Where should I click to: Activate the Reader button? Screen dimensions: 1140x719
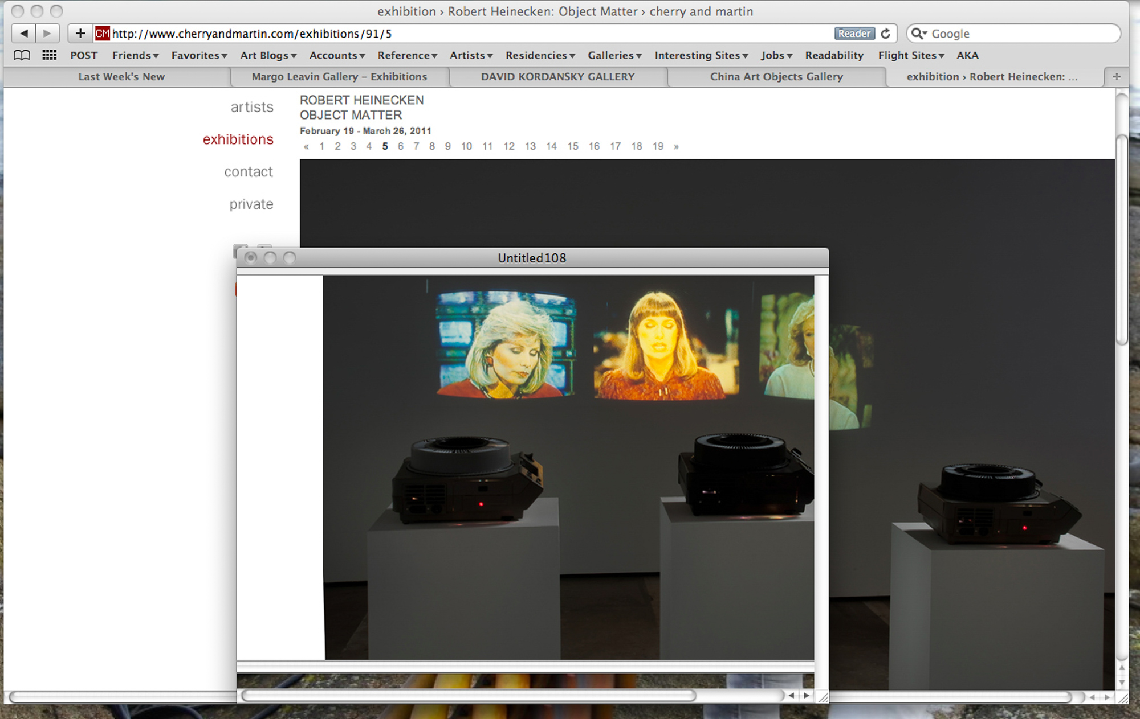tap(854, 34)
